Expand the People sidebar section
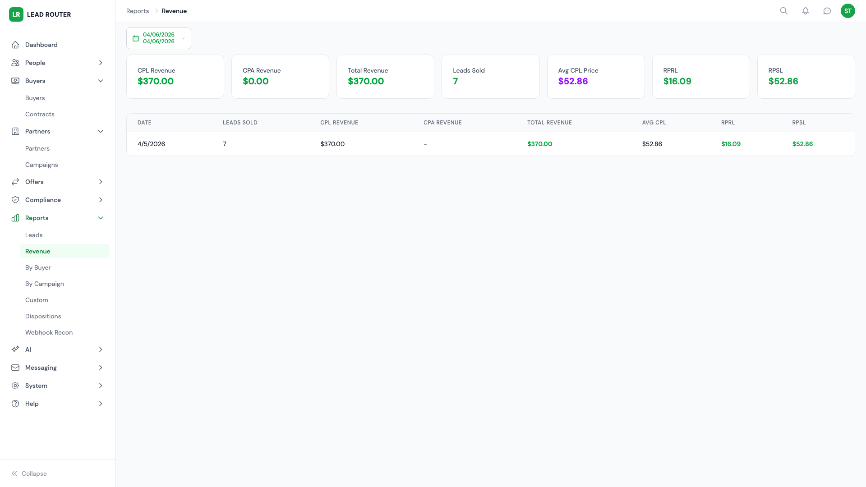Image resolution: width=866 pixels, height=487 pixels. (x=100, y=63)
